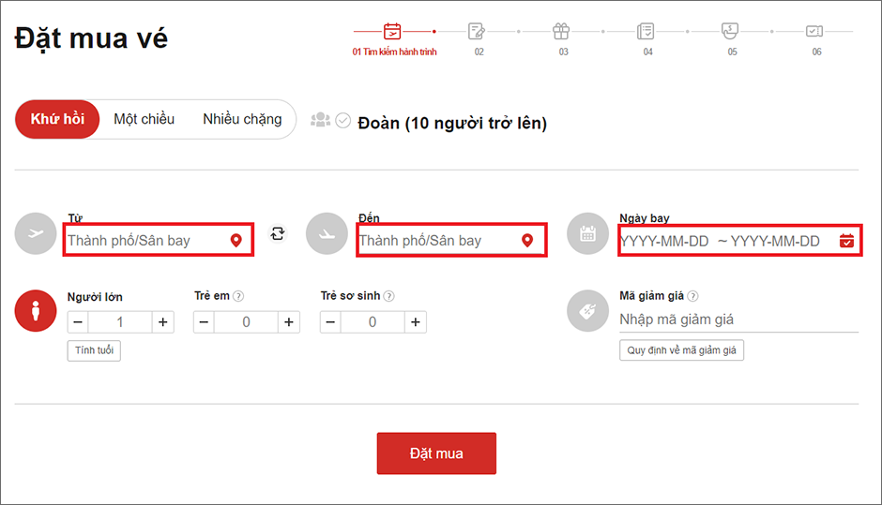Click step 02 icon in the progress bar
This screenshot has height=505, width=882.
[x=478, y=31]
